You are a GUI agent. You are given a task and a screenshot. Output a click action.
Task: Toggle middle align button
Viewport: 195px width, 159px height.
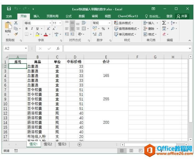72,23
